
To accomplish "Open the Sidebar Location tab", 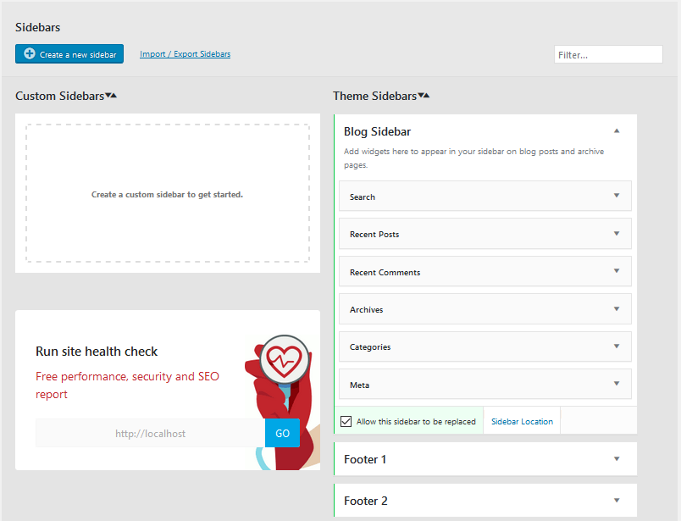I will pyautogui.click(x=522, y=421).
